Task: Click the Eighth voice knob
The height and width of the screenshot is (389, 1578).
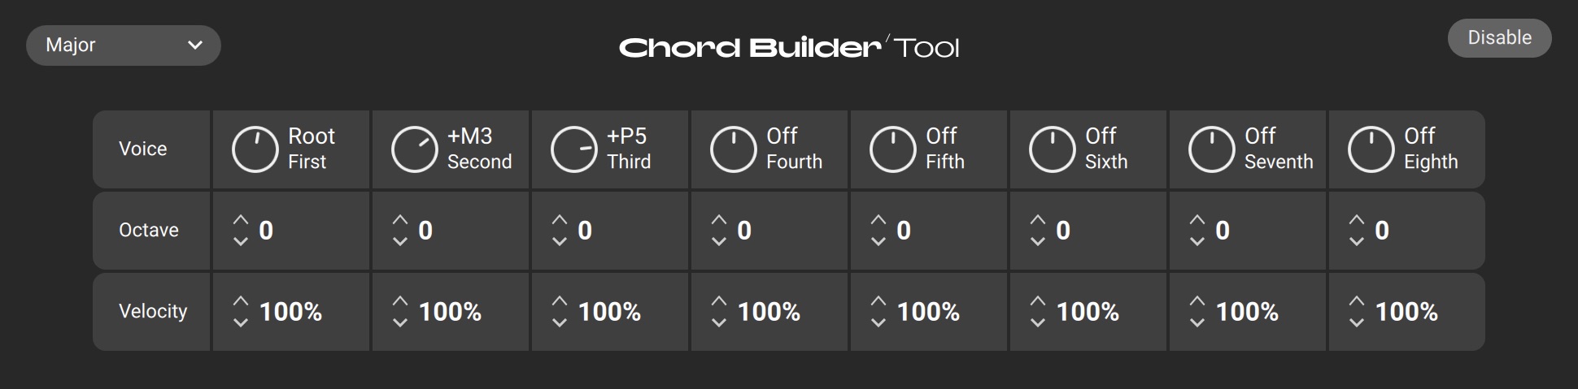Action: [x=1371, y=150]
